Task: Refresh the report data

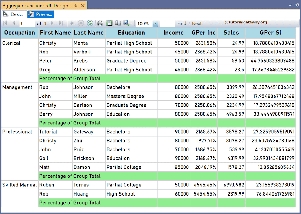Action: coord(90,23)
